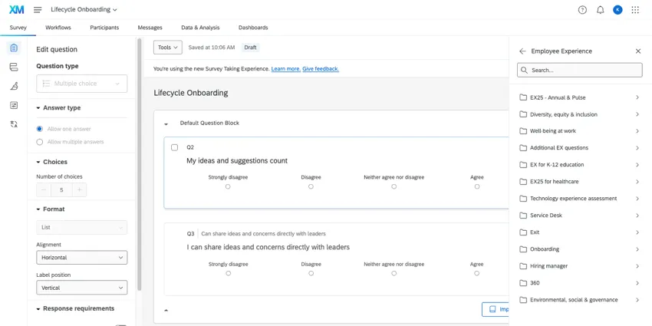Open the look and feel paintbrush icon
652x326 pixels.
14,86
